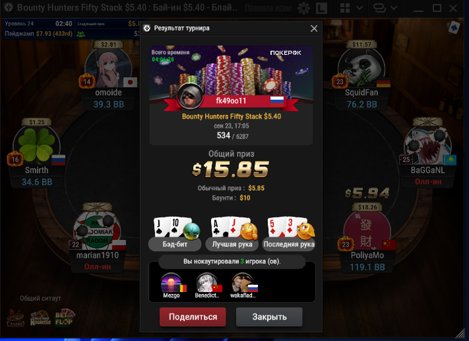The height and width of the screenshot is (341, 469).
Task: Open the Roulette game icon
Action: pos(40,318)
